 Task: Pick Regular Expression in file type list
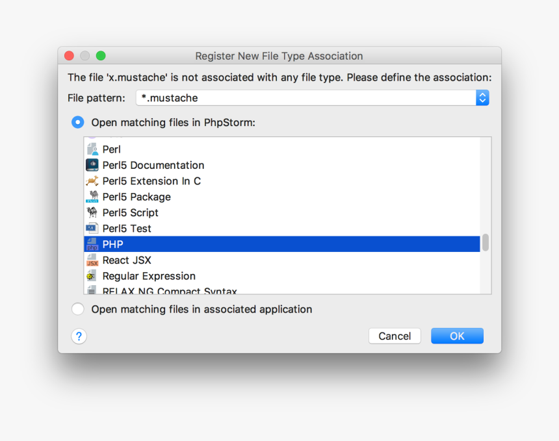(149, 276)
